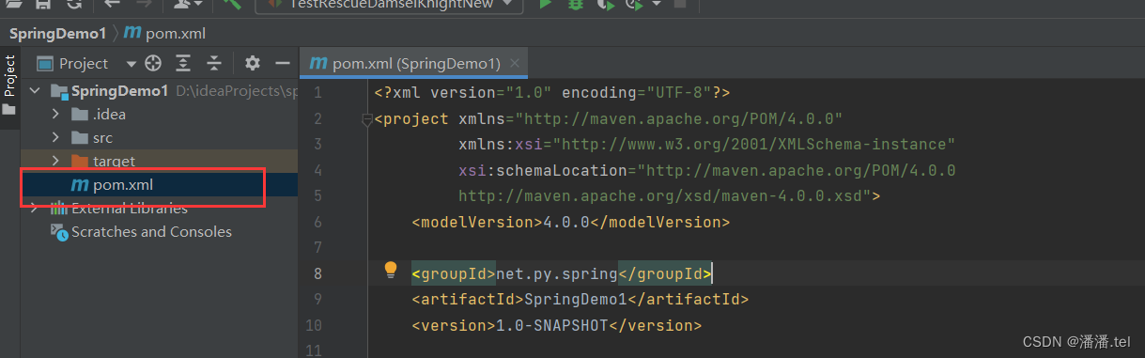
Task: Click the Maven icon next to pom.xml in the tree
Action: (79, 185)
